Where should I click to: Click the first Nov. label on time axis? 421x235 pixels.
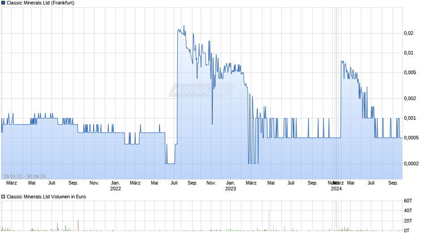pyautogui.click(x=94, y=183)
